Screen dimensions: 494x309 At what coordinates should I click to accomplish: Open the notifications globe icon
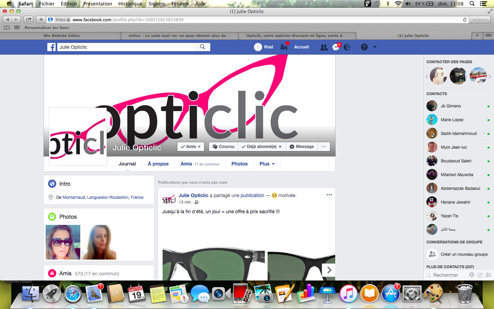347,47
